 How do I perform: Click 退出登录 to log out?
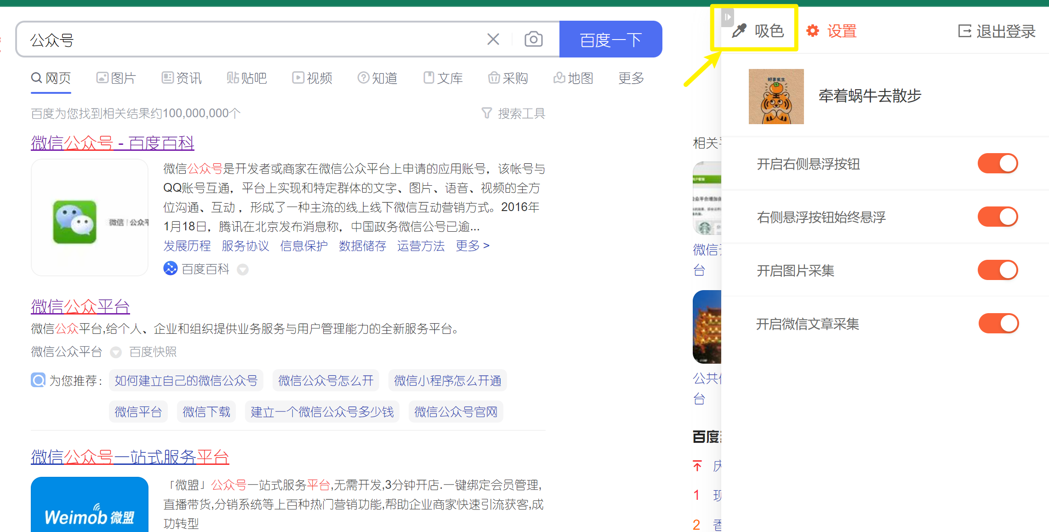tap(997, 31)
